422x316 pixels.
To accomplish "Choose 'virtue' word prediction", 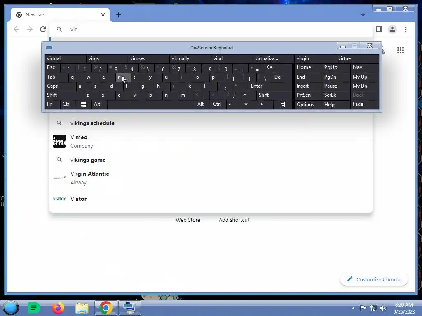I will pos(357,58).
